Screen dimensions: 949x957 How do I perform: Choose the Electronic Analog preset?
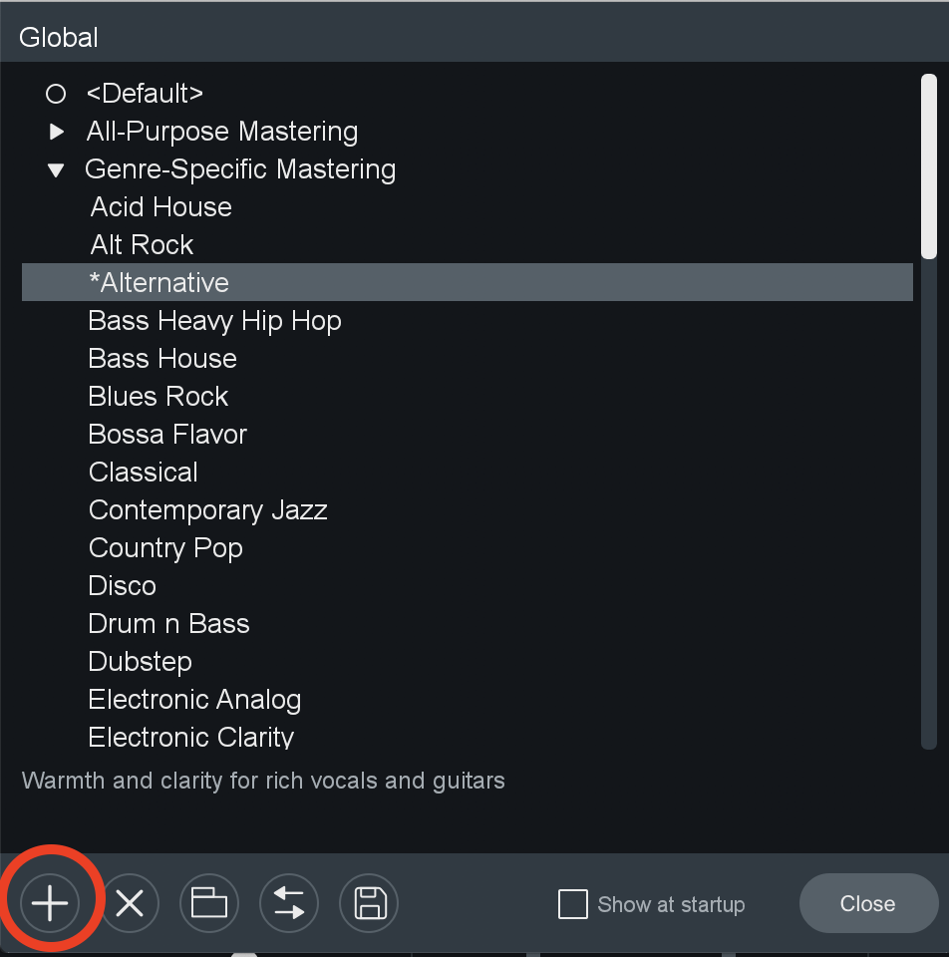coord(194,700)
